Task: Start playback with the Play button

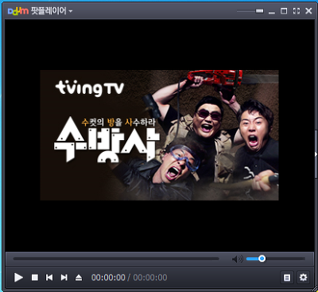Action: pos(18,278)
